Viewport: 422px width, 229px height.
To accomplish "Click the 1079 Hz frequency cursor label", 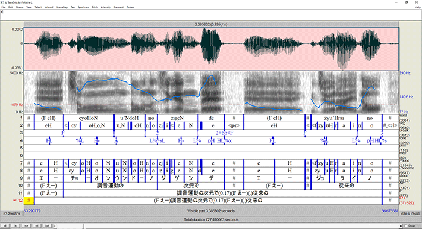I will [x=17, y=105].
